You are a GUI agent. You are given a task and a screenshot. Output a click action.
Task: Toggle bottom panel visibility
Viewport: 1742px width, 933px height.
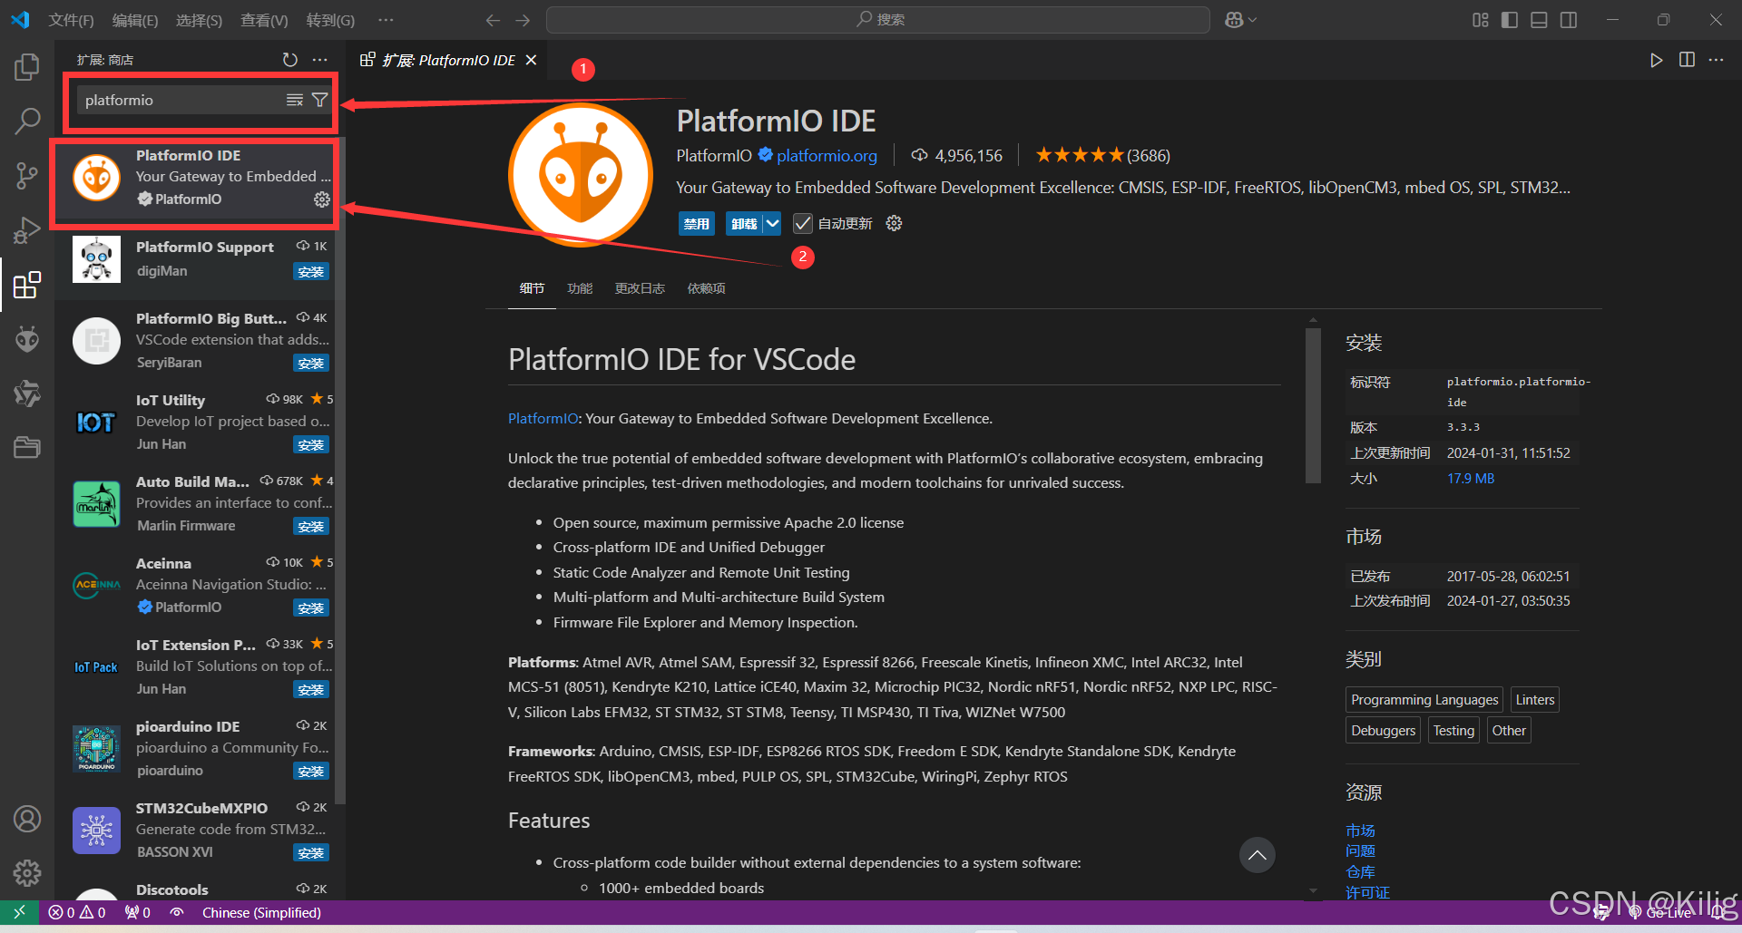click(x=1539, y=20)
